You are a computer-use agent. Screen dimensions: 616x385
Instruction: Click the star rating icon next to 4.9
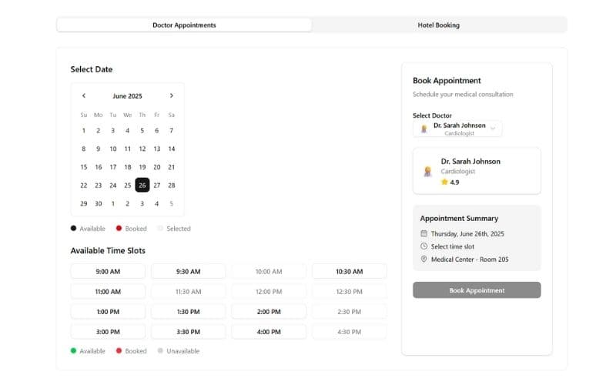[444, 182]
